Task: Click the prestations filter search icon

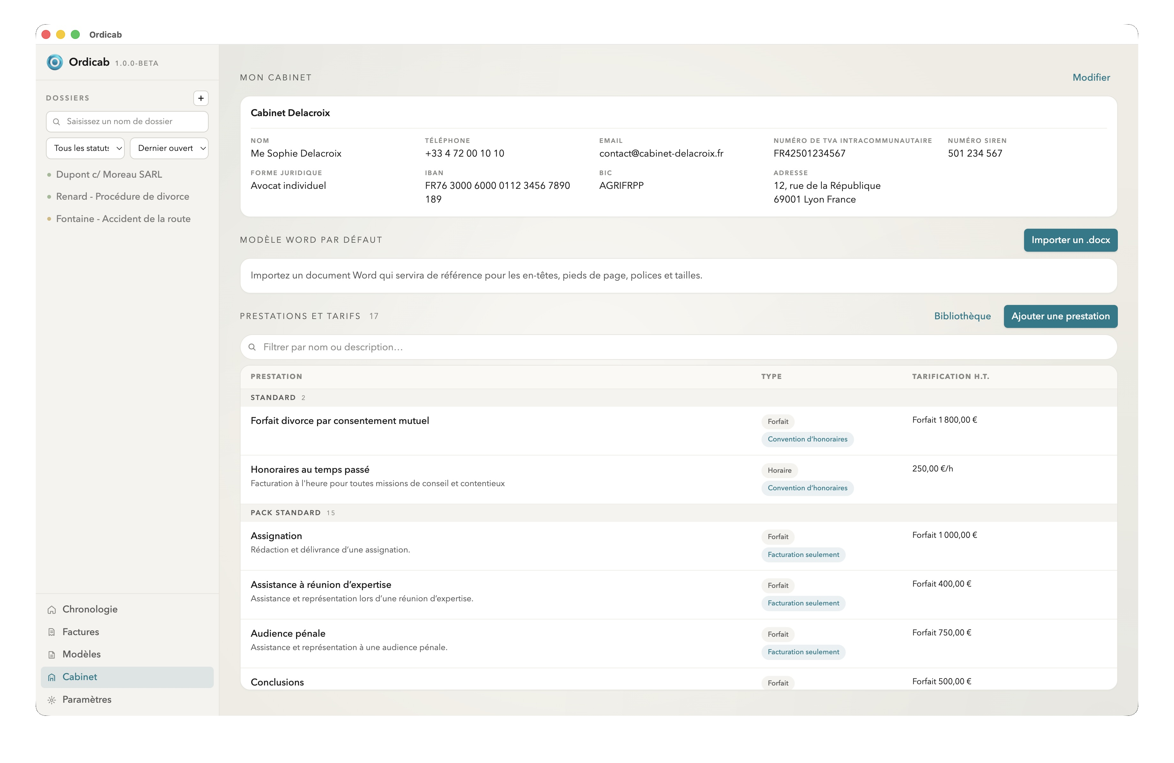Action: (252, 347)
